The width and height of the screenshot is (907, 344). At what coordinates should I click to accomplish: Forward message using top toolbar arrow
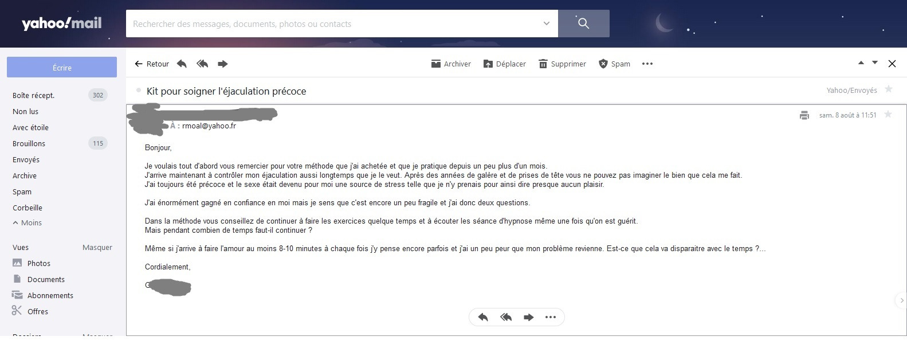223,64
